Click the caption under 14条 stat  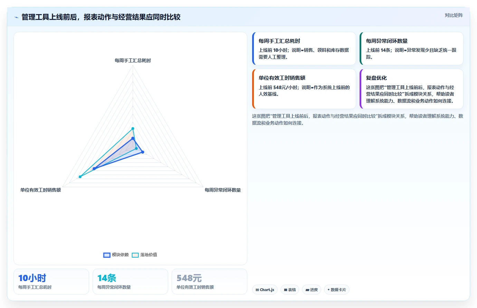tap(114, 287)
